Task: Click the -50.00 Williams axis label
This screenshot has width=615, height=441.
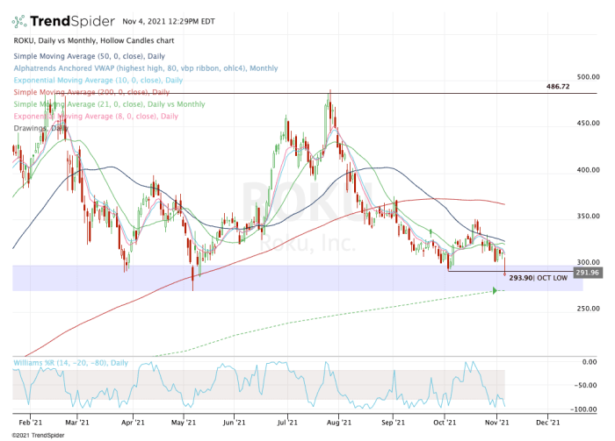Action: (586, 386)
